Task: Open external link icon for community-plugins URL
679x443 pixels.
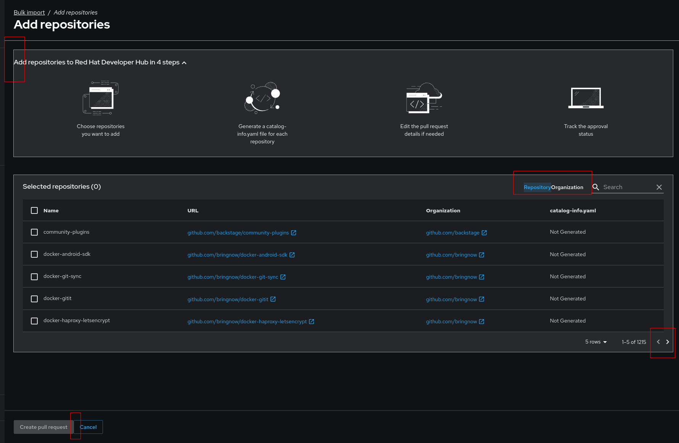Action: [294, 233]
